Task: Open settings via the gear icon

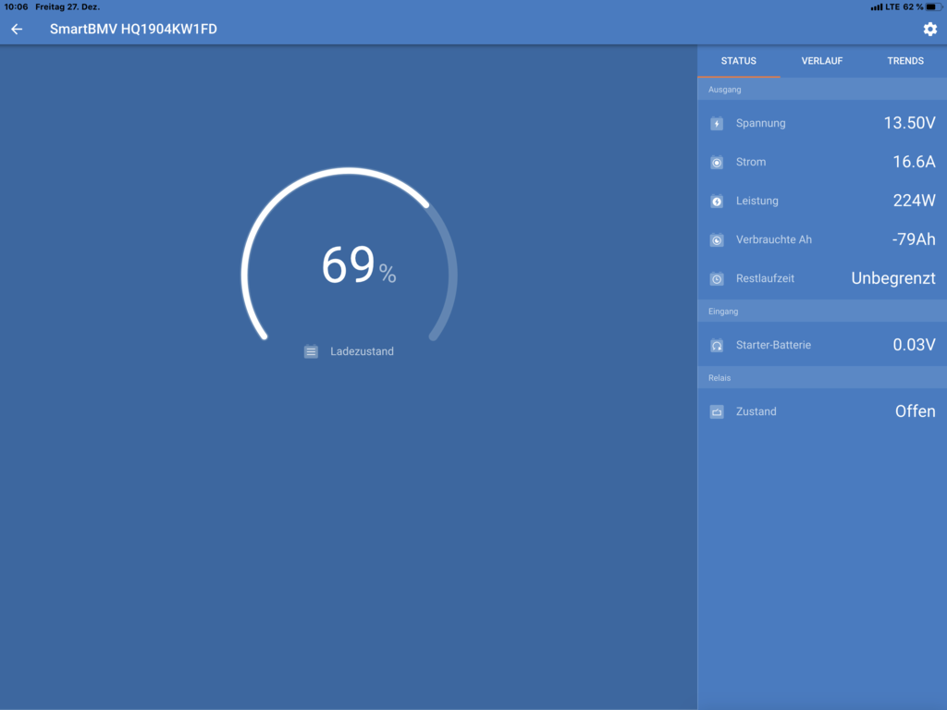Action: click(930, 29)
